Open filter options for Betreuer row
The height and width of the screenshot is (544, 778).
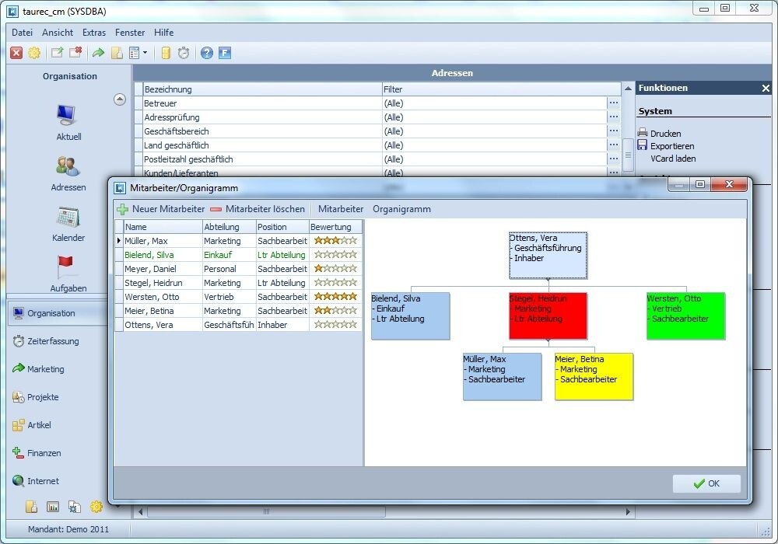click(614, 103)
